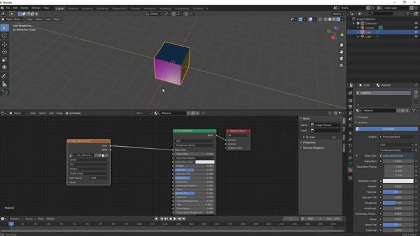Screen dimensions: 420x236
Task: Select the Move tool
Action: [x=5, y=44]
